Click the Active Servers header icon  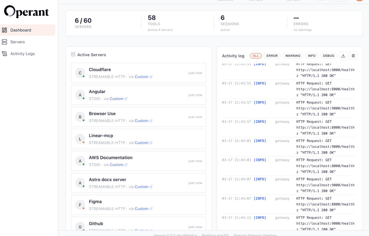click(73, 55)
